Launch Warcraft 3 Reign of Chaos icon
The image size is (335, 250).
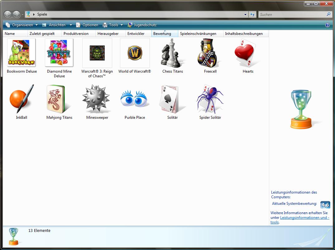tap(97, 53)
